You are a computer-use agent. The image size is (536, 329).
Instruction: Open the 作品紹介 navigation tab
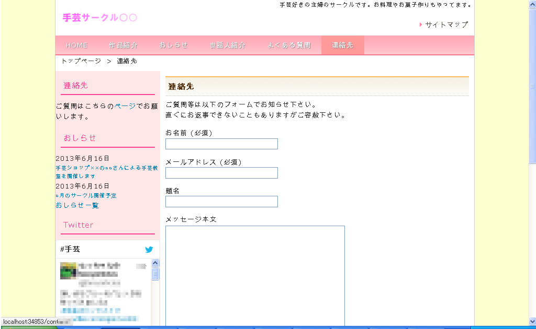(124, 45)
